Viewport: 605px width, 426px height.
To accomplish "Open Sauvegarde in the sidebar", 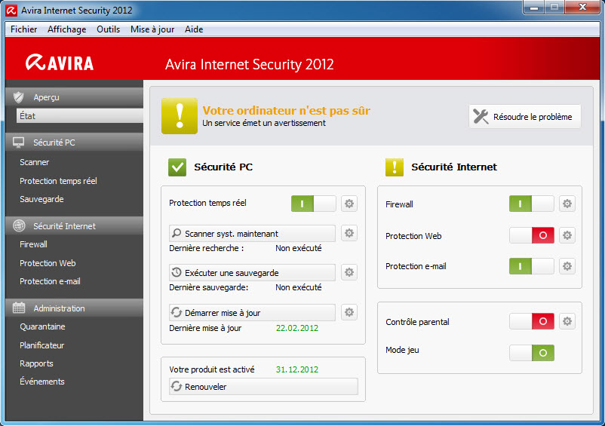I will (x=41, y=199).
